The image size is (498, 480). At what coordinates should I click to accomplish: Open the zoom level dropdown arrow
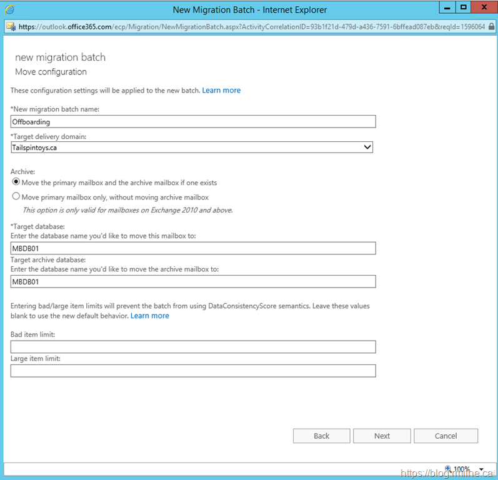pos(481,469)
